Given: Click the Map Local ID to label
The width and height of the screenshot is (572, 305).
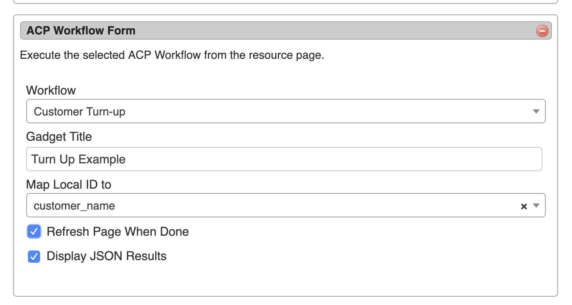Looking at the screenshot, I should click(x=69, y=184).
